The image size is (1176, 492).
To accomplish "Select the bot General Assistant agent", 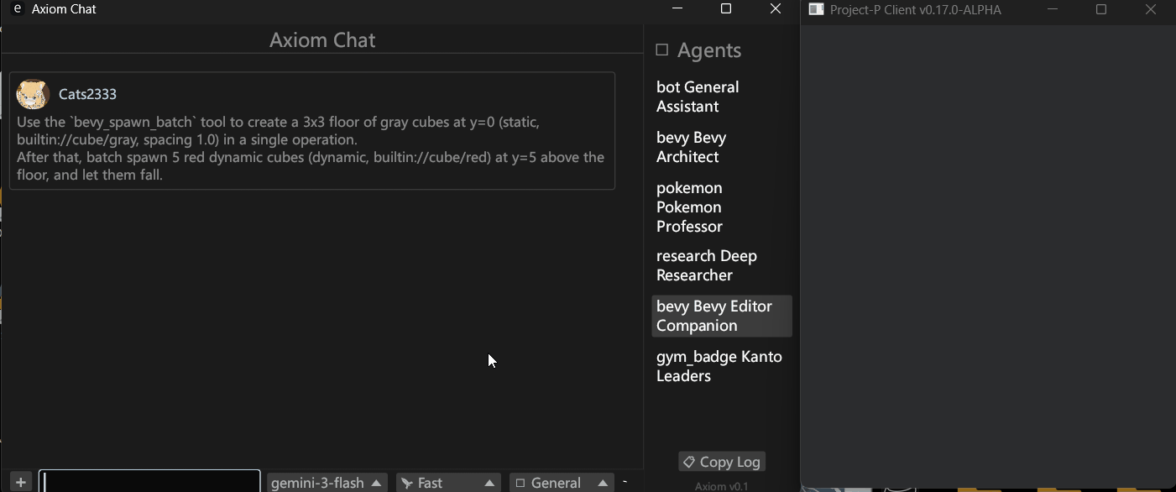I will tap(698, 97).
